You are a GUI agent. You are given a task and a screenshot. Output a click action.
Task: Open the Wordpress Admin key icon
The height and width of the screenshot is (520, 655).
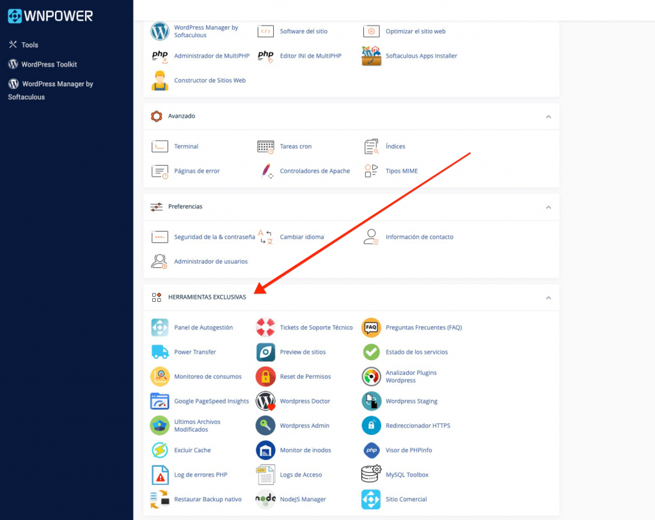pos(265,426)
